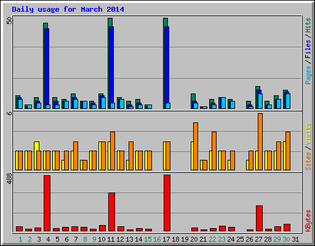The height and width of the screenshot is (246, 315).
Task: Select day label 19 on x-axis
Action: tap(185, 239)
